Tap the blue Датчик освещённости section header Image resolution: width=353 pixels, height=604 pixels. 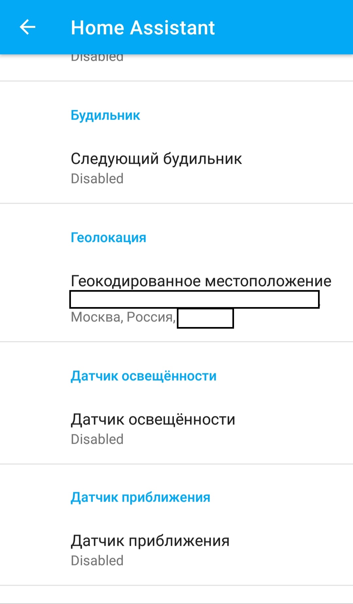tap(143, 376)
